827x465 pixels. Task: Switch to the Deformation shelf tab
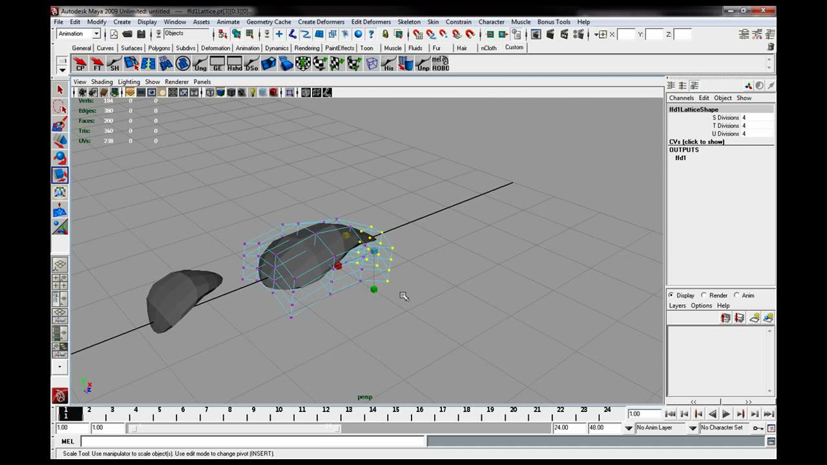215,48
